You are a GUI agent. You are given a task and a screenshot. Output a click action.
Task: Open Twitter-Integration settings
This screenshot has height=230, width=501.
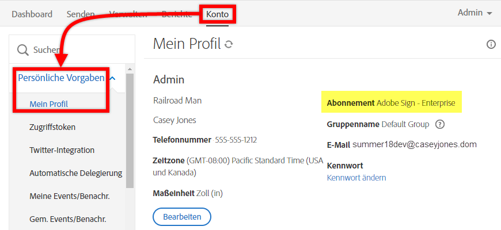pyautogui.click(x=62, y=150)
